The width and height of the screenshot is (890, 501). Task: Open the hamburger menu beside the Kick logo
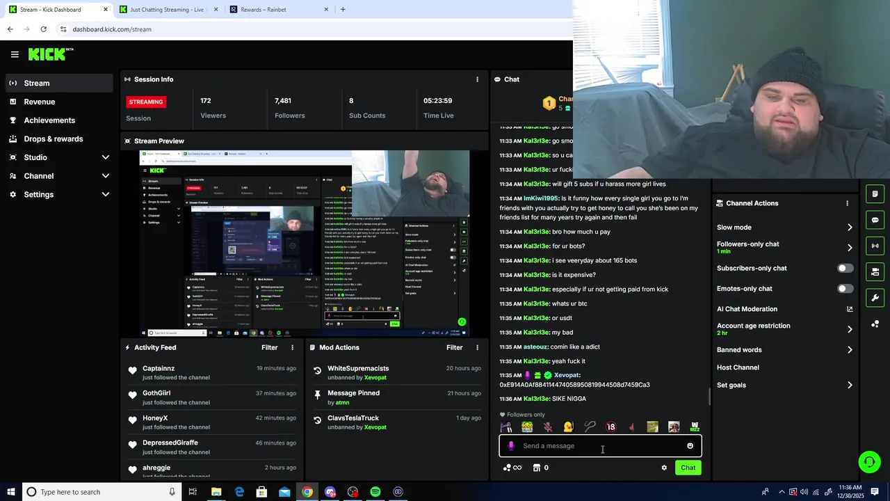(x=15, y=54)
